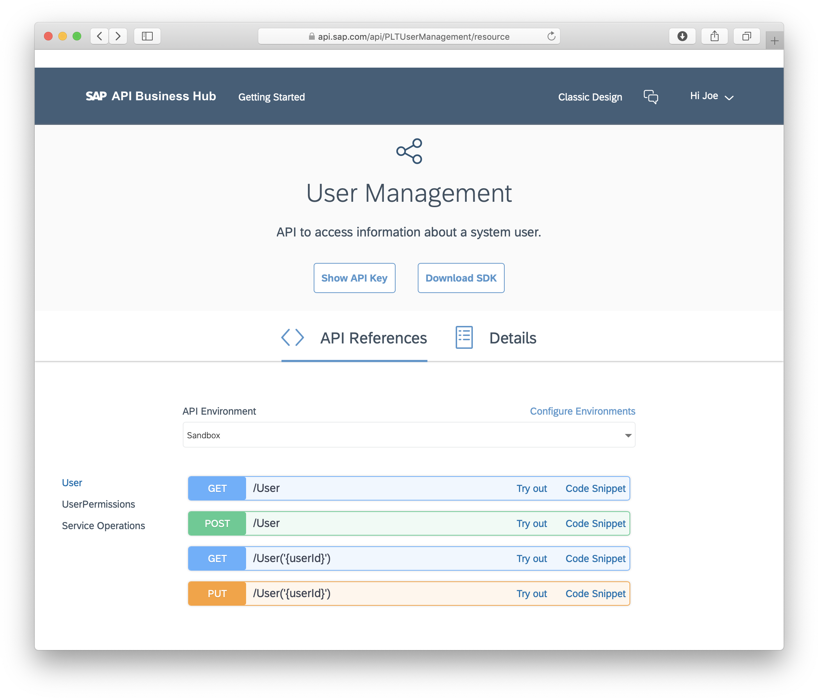Switch to Classic Design

pyautogui.click(x=590, y=97)
